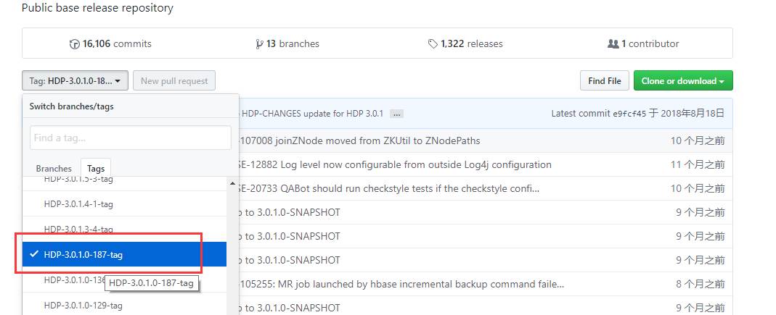Click the New pull request button
776x315 pixels.
(x=174, y=81)
